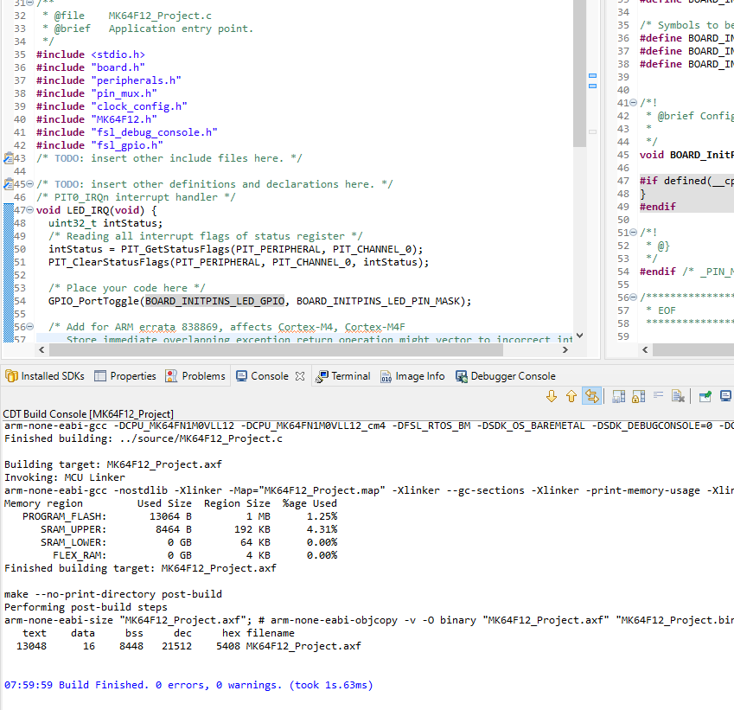Click SRAM_UPPER row in memory usage
734x710 pixels.
(x=188, y=529)
